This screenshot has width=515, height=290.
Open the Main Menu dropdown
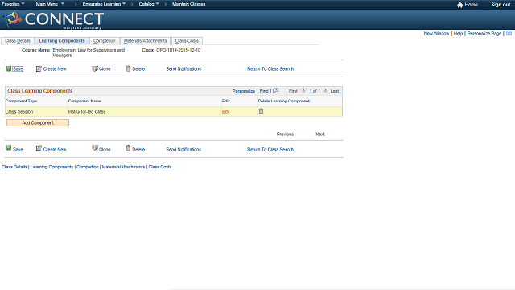(x=50, y=4)
